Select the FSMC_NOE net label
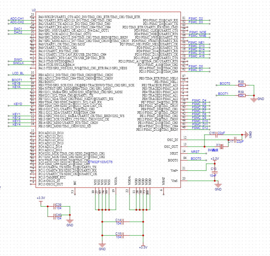The width and height of the screenshot is (270, 256). click(198, 32)
